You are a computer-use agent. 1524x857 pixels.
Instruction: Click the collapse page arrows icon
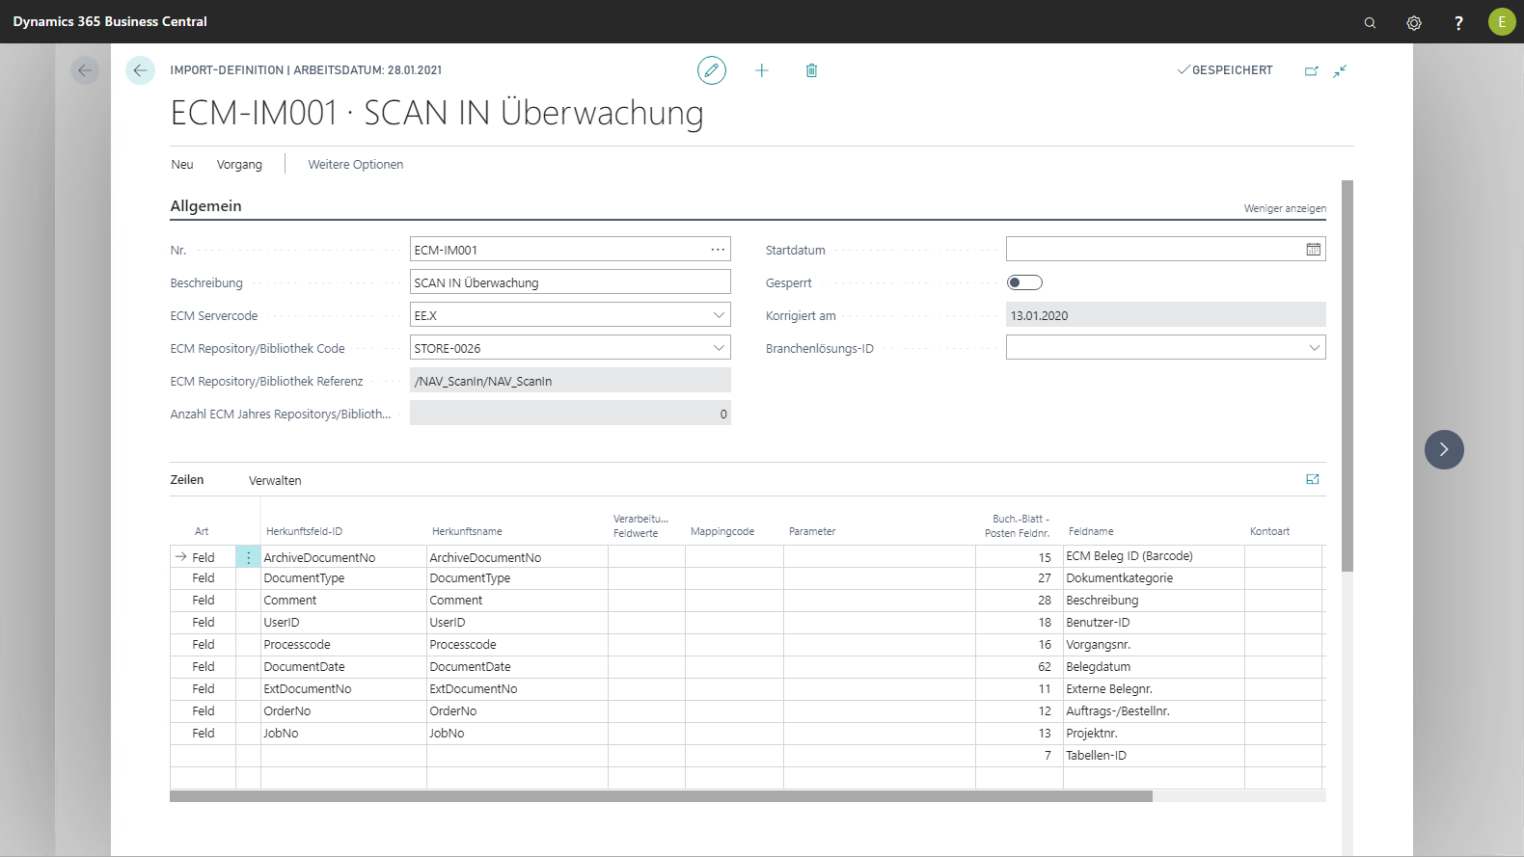click(1340, 70)
